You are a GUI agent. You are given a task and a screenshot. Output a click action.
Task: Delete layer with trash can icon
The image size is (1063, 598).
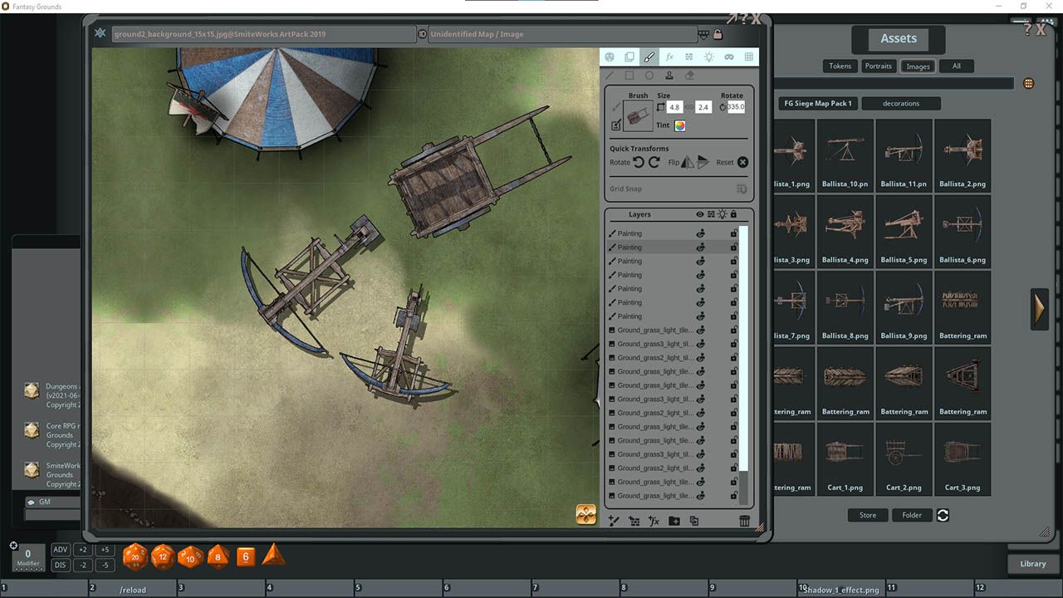click(x=745, y=521)
